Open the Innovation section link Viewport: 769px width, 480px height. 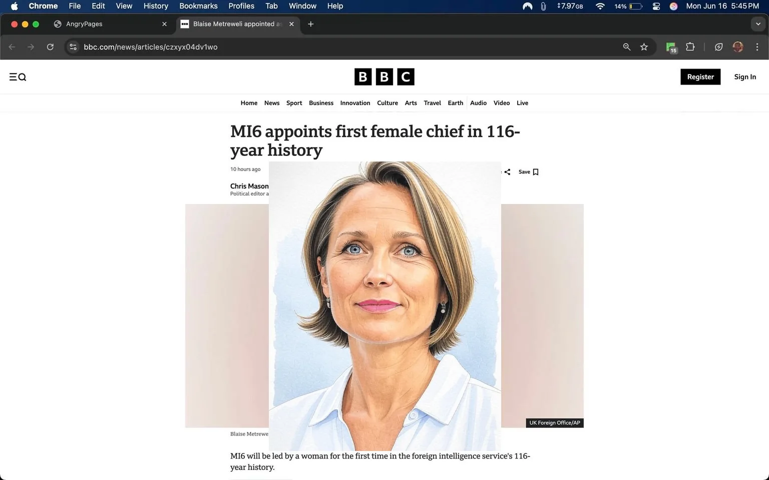click(355, 102)
